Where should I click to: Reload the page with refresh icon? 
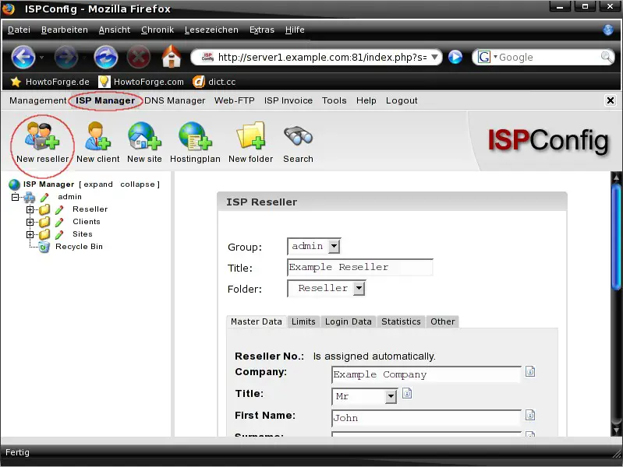tap(106, 57)
